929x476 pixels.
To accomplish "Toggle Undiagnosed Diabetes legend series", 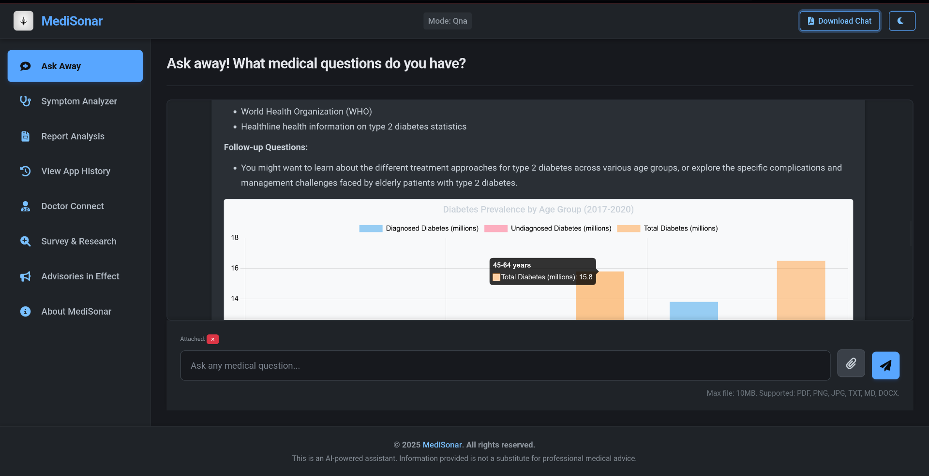I will (x=548, y=229).
